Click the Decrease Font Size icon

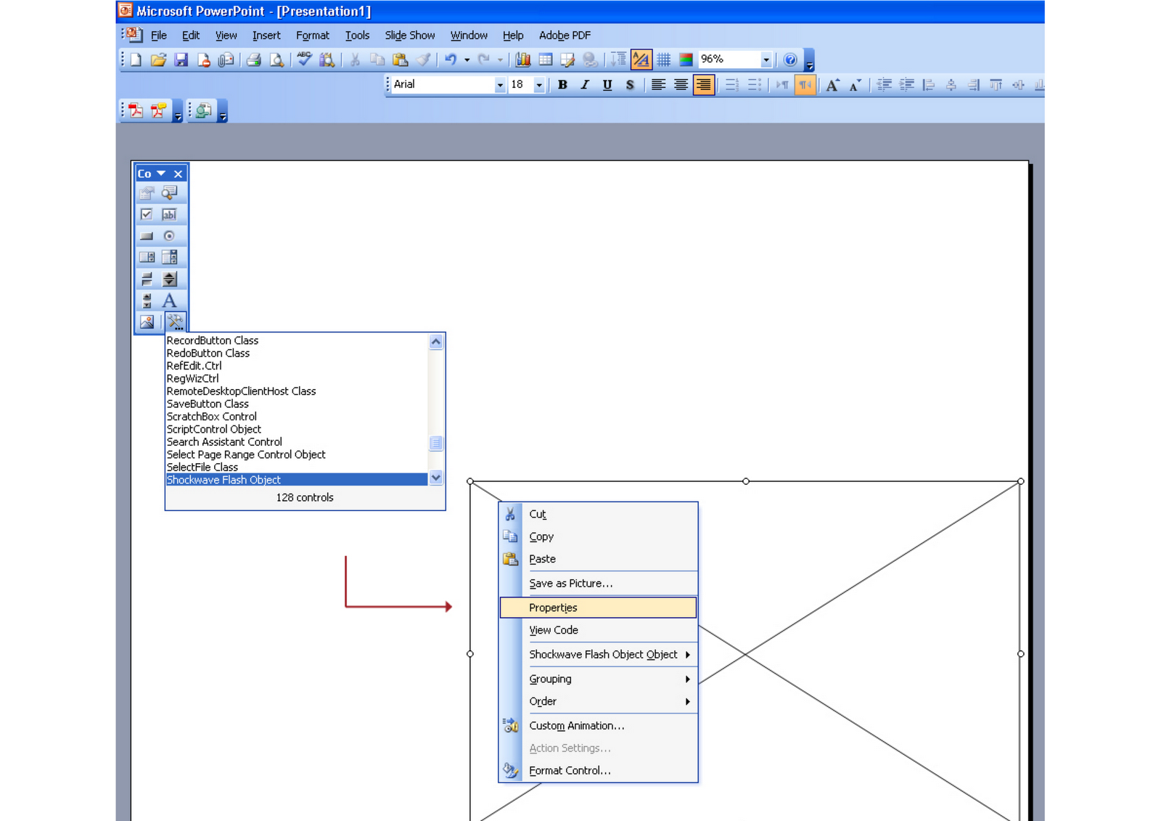pos(855,85)
